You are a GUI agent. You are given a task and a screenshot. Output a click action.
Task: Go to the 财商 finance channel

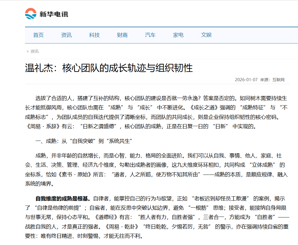(122, 35)
